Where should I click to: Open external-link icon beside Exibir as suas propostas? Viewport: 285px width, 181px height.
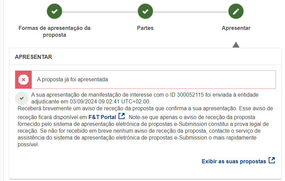tap(272, 160)
